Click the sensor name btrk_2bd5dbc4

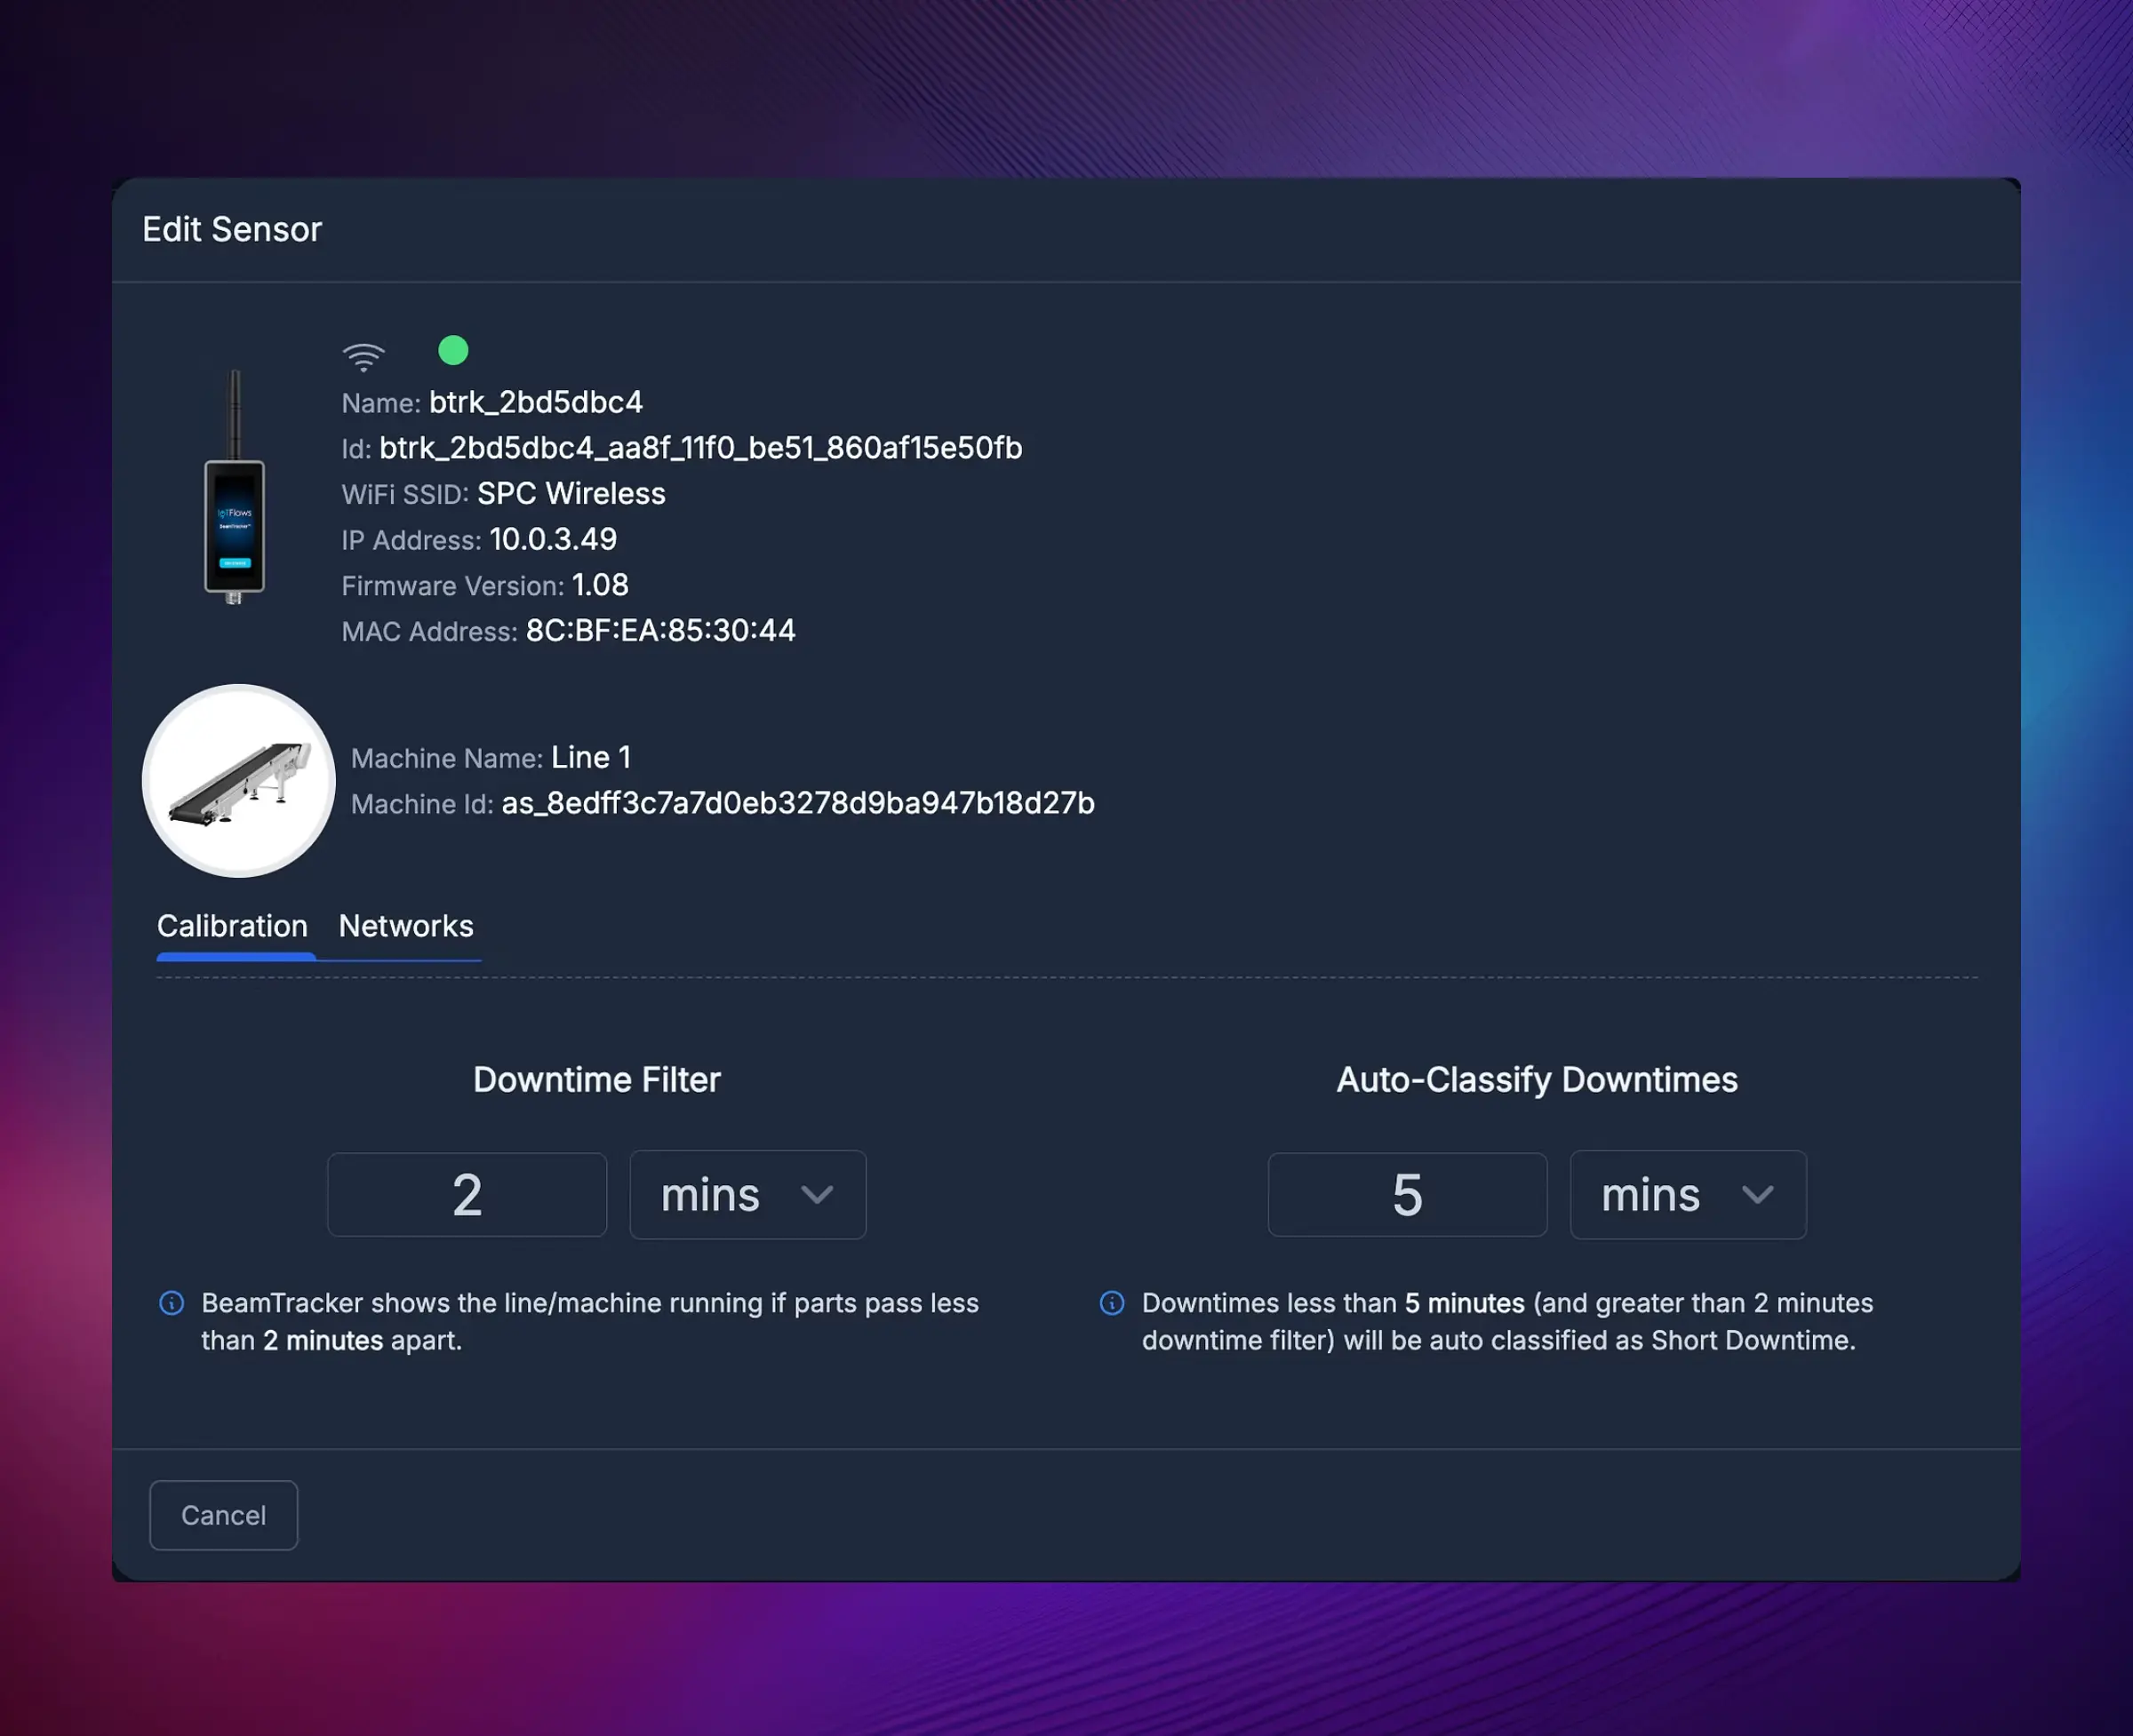tap(536, 402)
